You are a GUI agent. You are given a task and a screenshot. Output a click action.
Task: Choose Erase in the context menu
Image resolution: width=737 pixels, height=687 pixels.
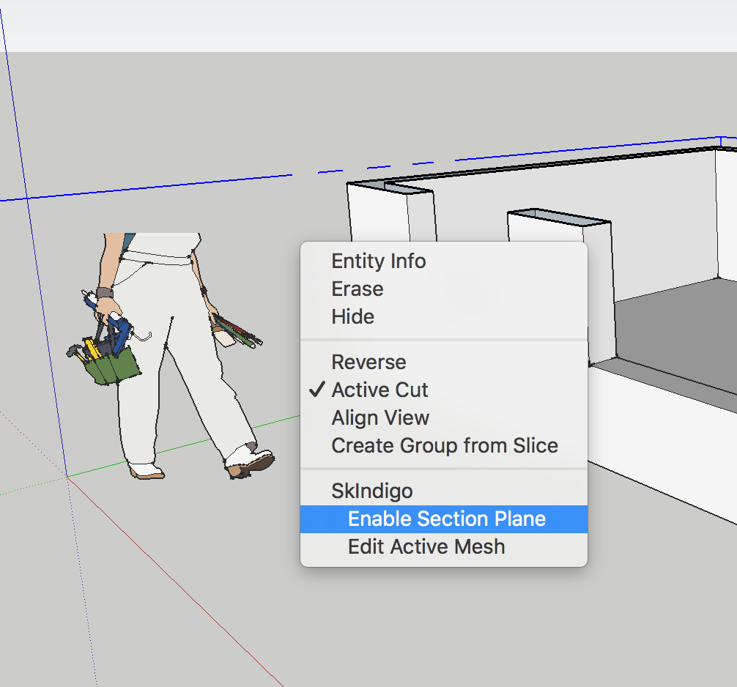point(444,289)
